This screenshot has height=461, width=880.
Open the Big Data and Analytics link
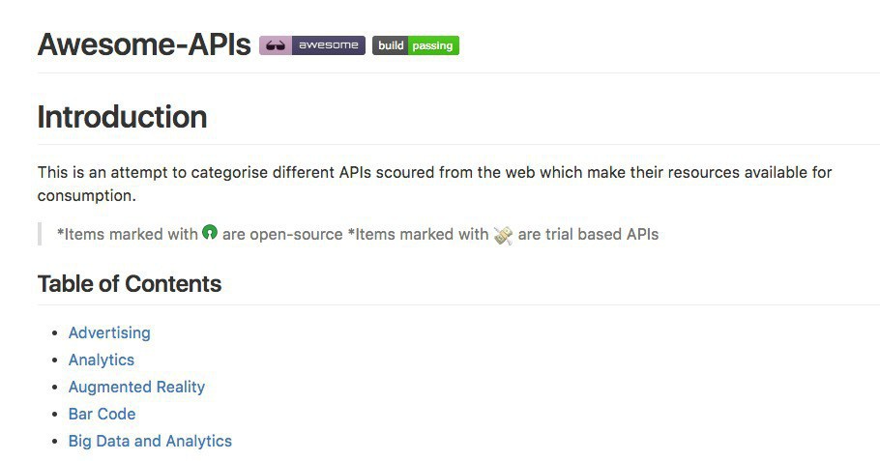(x=150, y=441)
